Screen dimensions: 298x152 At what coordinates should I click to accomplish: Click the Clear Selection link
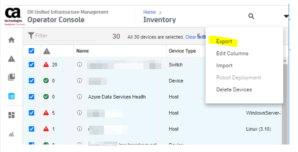[195, 37]
